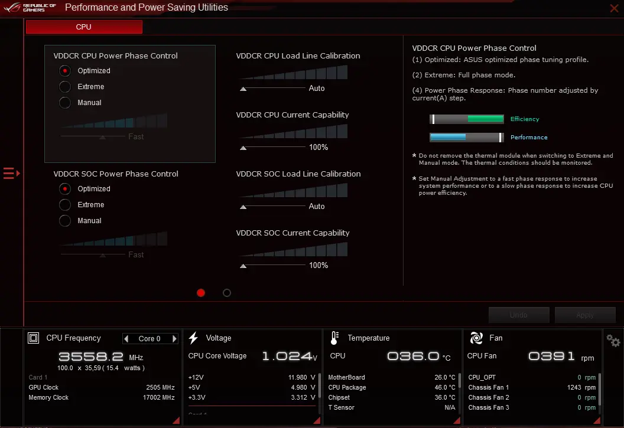Click the MotherBoard temperature row
The image size is (624, 428).
392,378
